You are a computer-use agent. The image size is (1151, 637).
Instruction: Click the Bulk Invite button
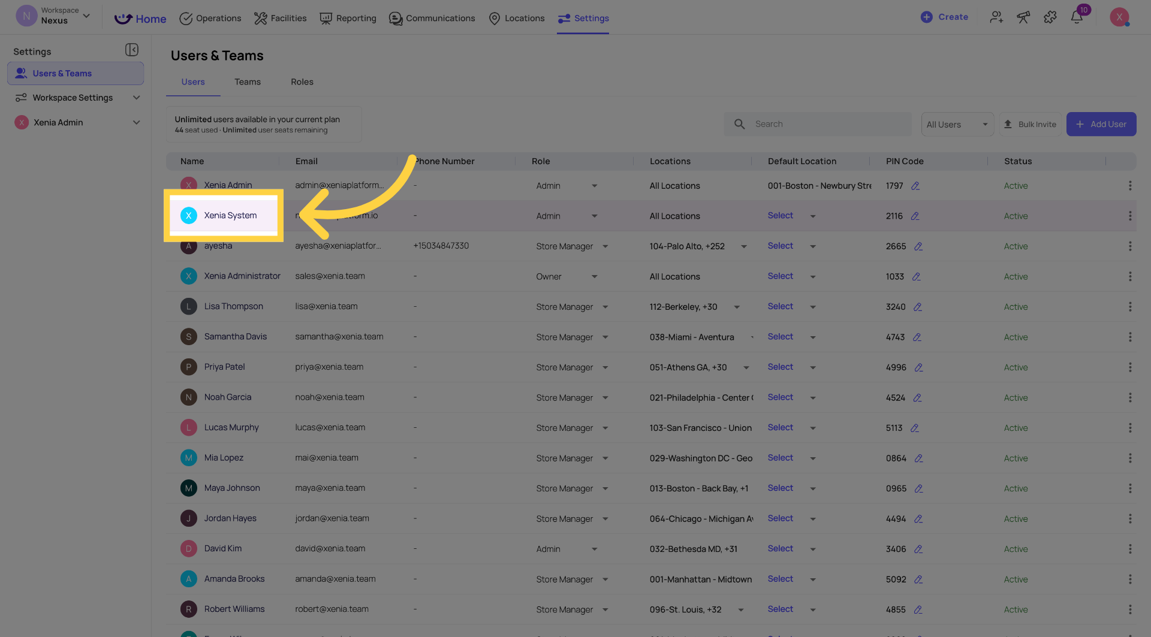coord(1030,124)
